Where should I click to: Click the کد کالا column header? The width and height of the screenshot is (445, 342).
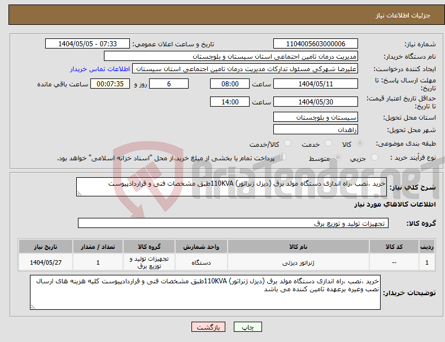tap(394, 247)
